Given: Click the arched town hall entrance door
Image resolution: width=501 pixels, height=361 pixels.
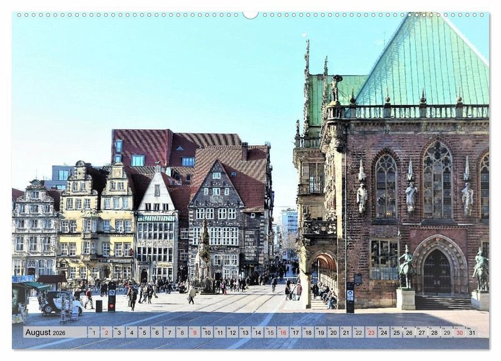Looking at the screenshot, I should (436, 273).
